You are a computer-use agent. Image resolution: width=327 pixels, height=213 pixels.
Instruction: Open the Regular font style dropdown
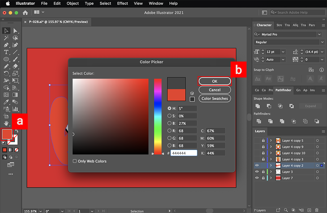click(323, 42)
